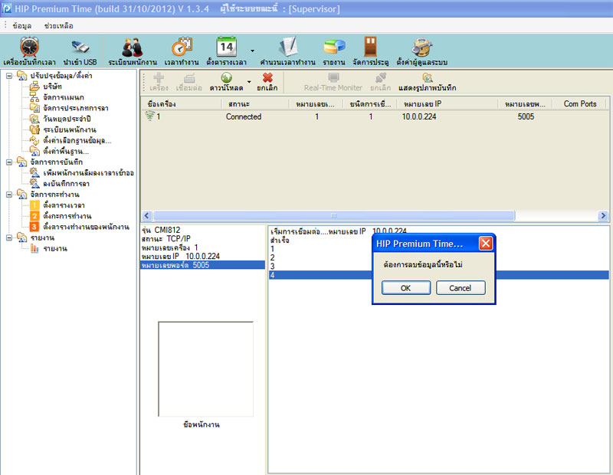Screen dimensions: 613x475
Task: Click the เครื่อง add device button
Action: point(159,83)
